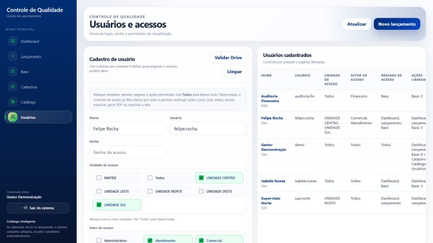
Task: Click Gestor Demonstração connected-user label
Action: [x=24, y=197]
